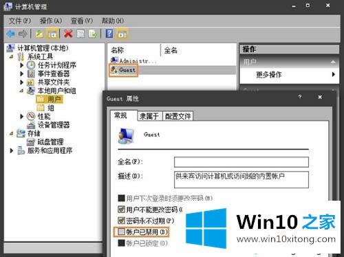Click the 更多操作 action link
Viewport: 344px width, 257px height.
(269, 74)
